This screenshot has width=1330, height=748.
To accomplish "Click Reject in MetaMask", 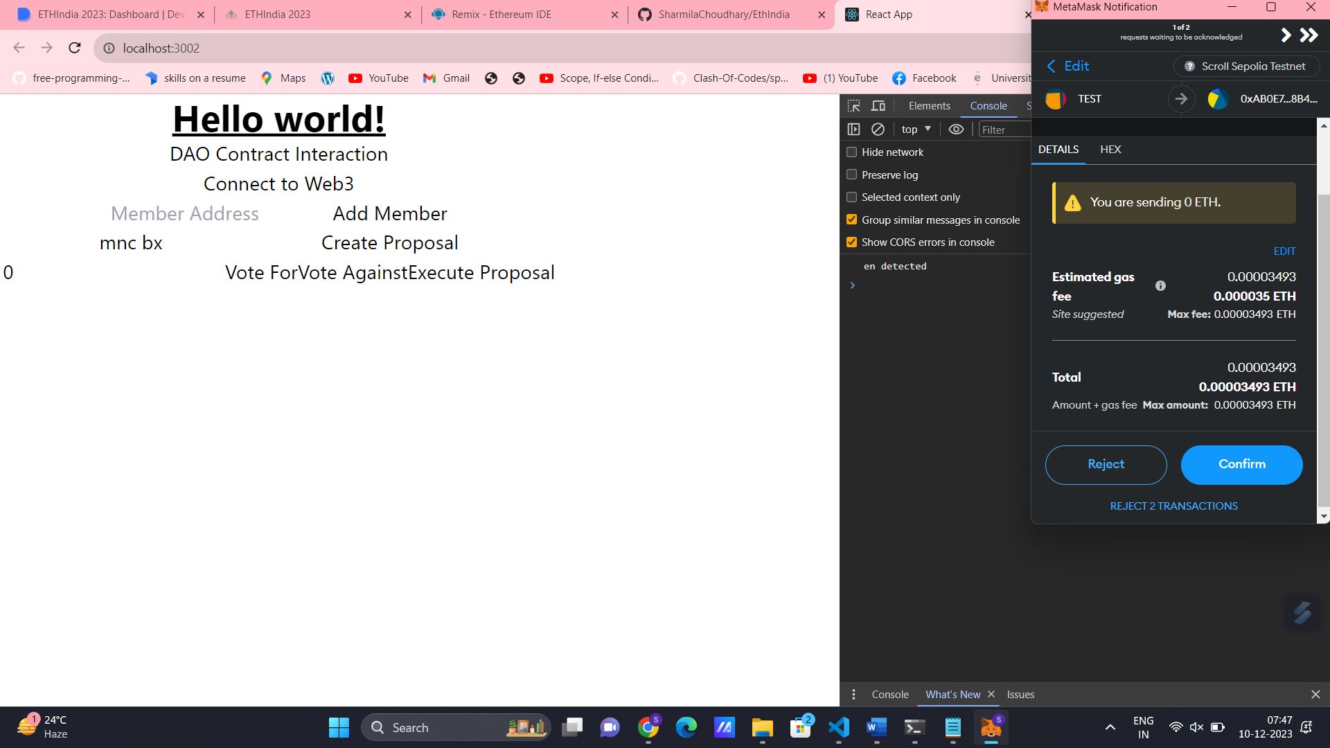I will tap(1106, 465).
